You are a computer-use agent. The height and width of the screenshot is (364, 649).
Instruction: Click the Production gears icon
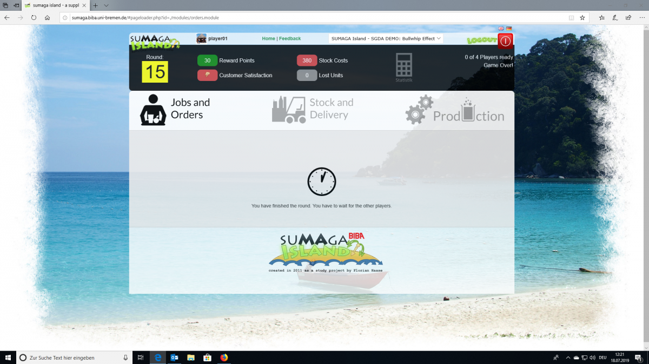(x=419, y=109)
